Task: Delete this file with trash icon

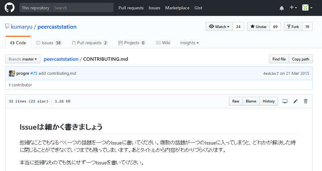Action: (x=305, y=101)
